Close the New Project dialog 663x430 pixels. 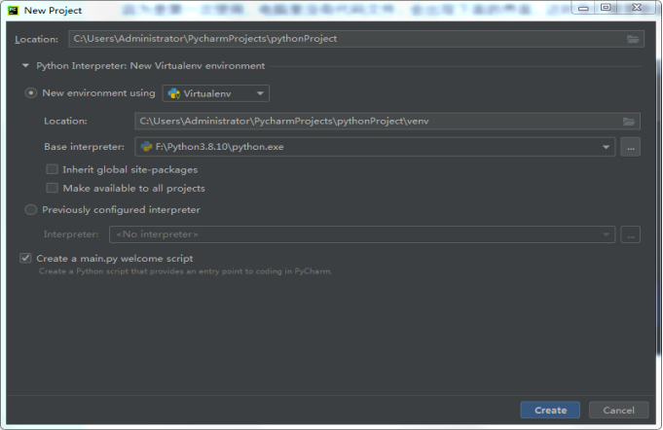(637, 7)
